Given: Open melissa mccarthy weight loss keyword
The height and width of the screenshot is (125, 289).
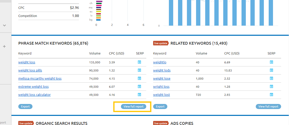Looking at the screenshot, I should (x=40, y=78).
